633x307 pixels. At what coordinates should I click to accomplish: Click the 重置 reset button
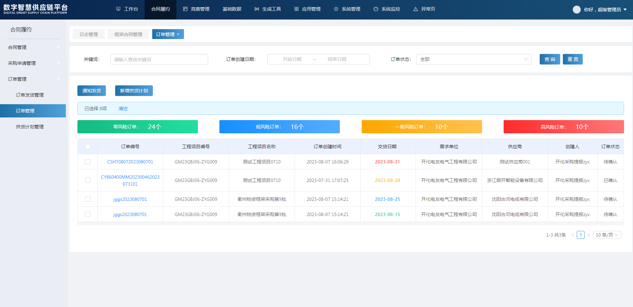573,59
